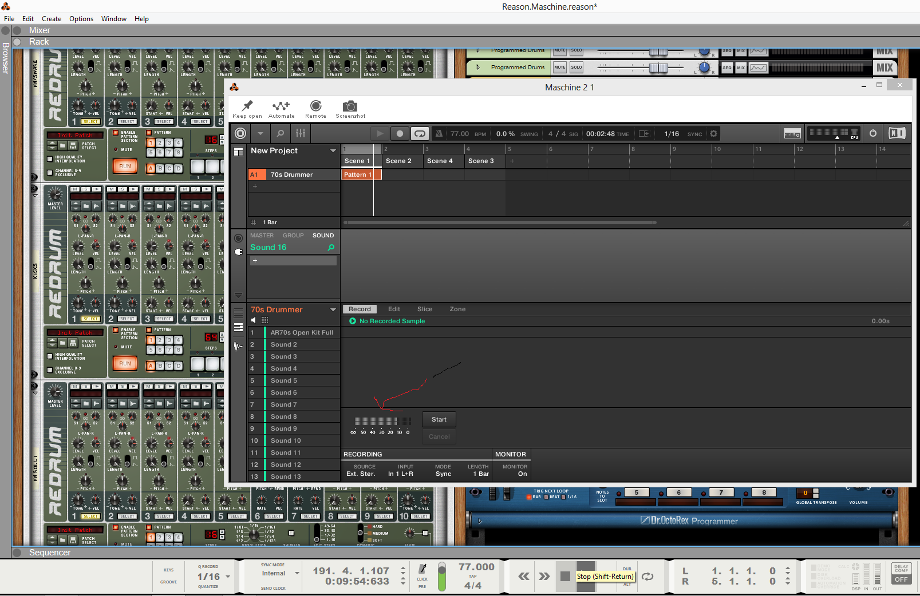Expand the second Programmed Drums channel triangle
This screenshot has width=920, height=596.
pyautogui.click(x=478, y=67)
